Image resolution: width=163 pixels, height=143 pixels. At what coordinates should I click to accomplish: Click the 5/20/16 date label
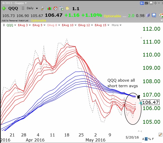[x=132, y=137]
